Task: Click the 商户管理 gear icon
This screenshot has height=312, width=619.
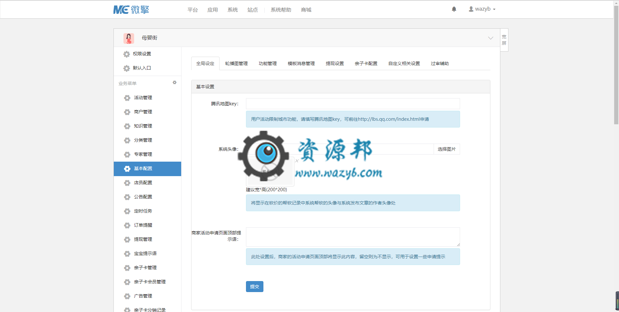Action: (127, 112)
